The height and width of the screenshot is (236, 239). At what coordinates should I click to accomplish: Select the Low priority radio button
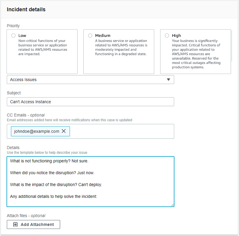click(14, 36)
